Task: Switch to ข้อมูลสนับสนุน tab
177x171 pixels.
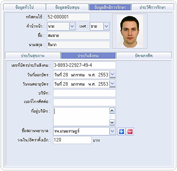Action: 67,7
